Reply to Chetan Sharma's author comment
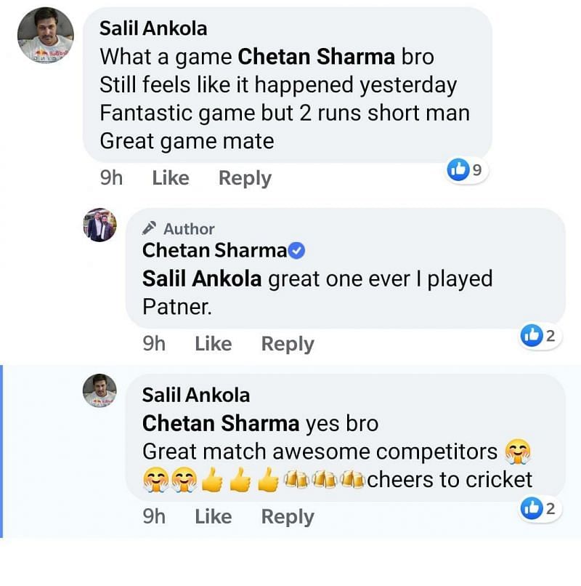Viewport: 581px width, 586px height. [288, 344]
